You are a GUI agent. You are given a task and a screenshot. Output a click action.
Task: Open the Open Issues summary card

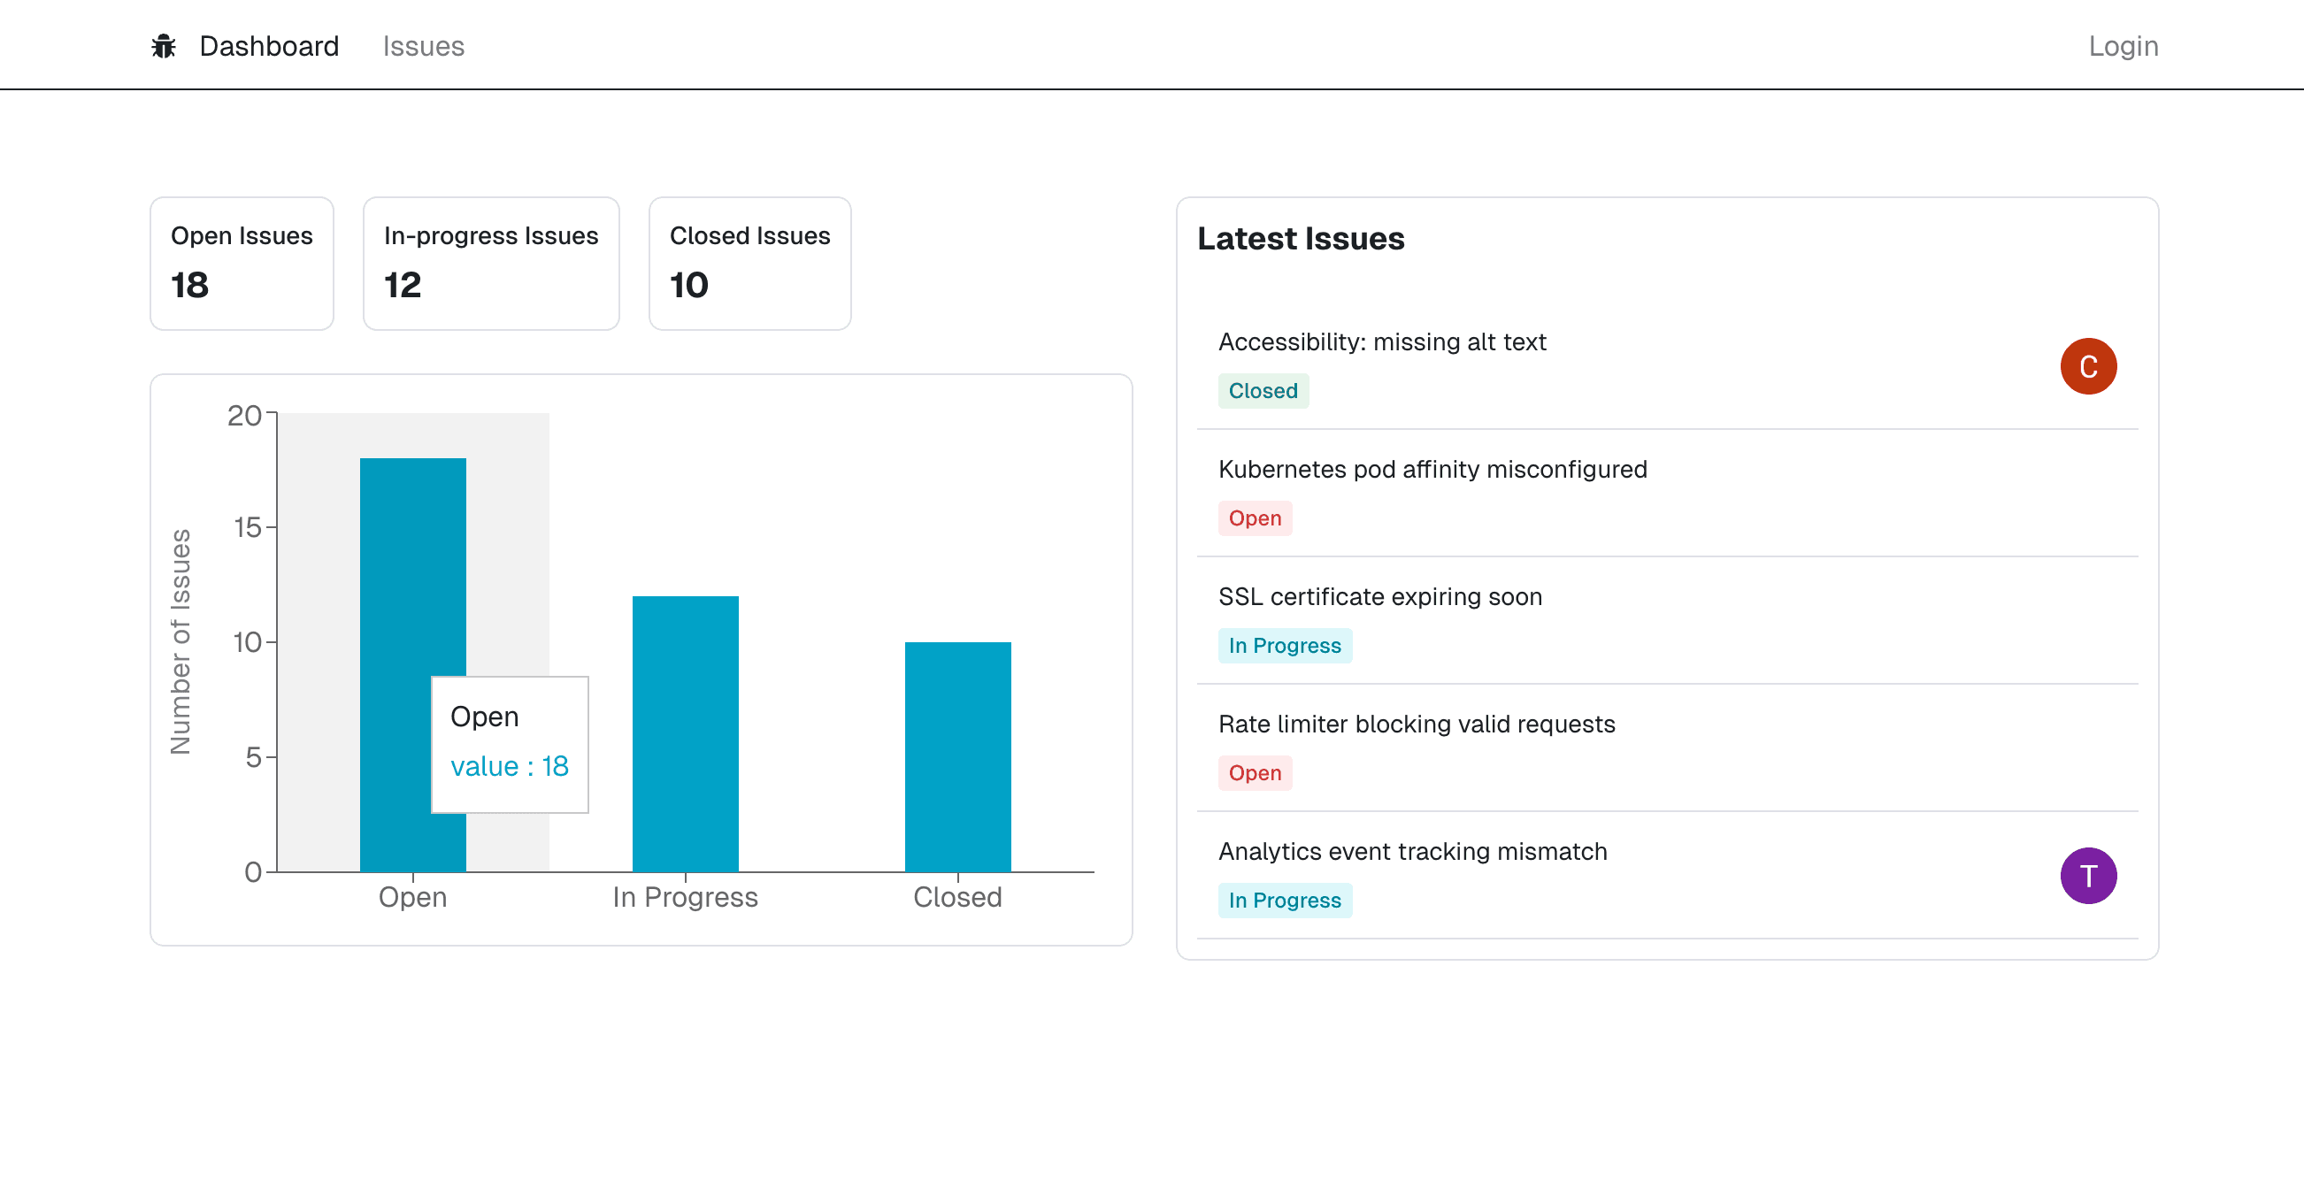coord(242,263)
